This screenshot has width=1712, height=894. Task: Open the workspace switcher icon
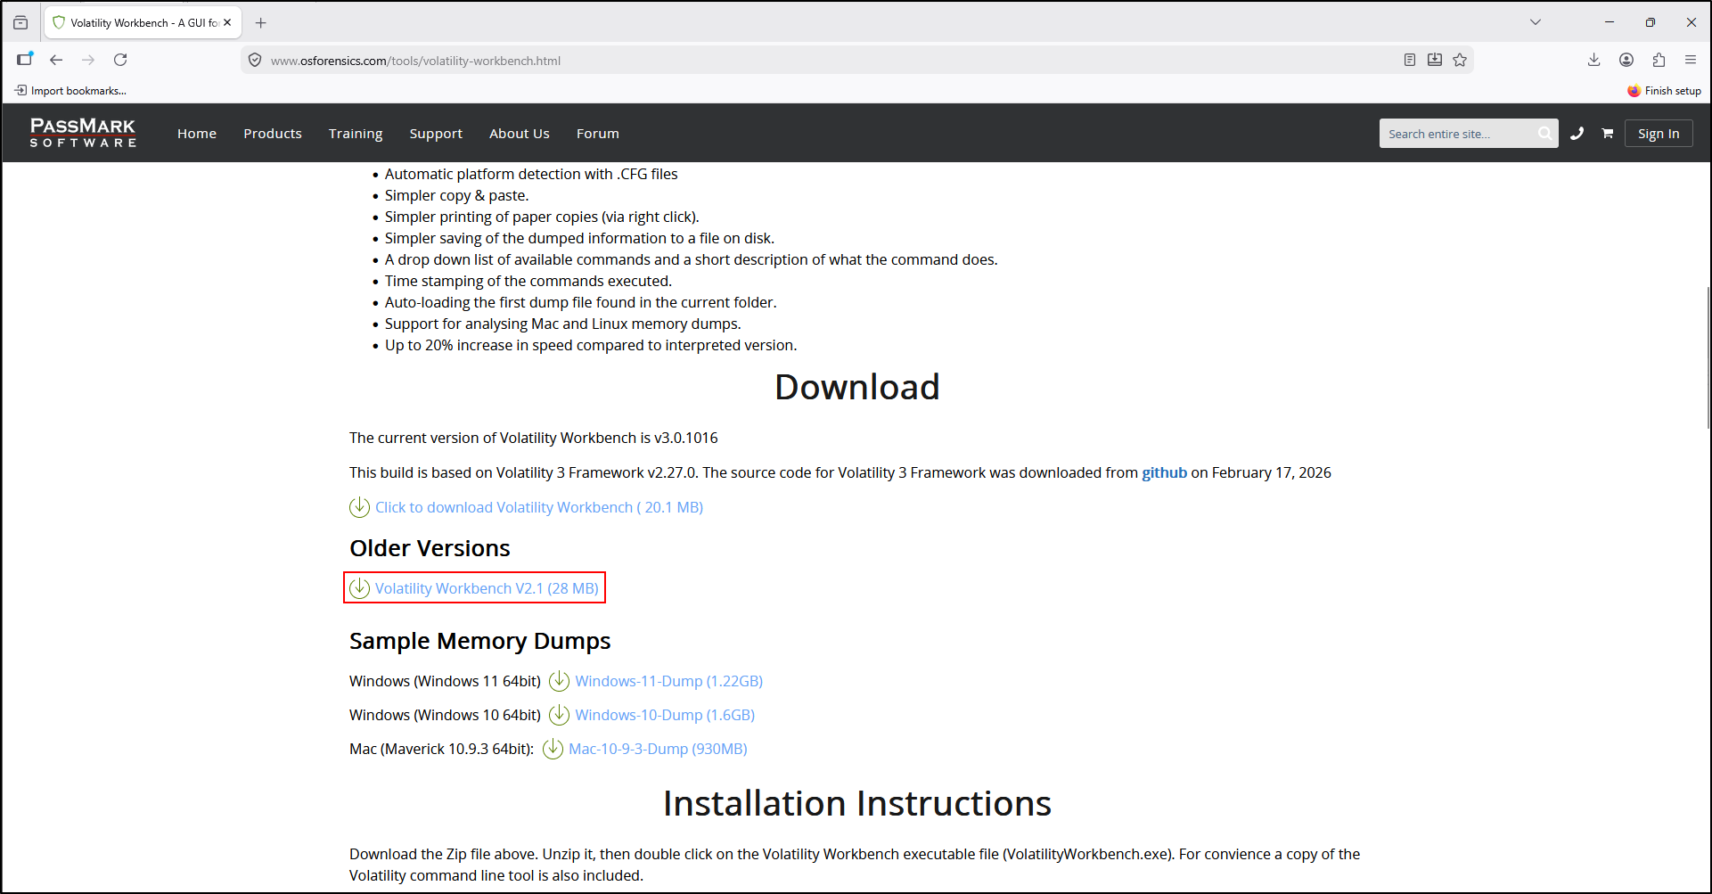coord(24,59)
